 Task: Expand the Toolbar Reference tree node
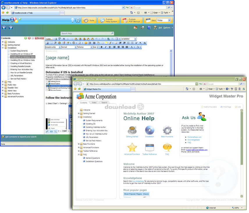tap(79, 151)
